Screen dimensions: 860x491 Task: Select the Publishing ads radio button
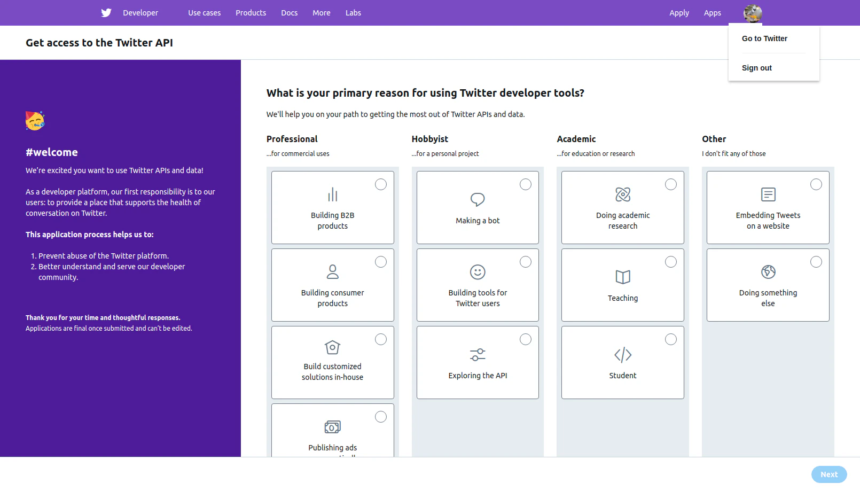point(381,417)
